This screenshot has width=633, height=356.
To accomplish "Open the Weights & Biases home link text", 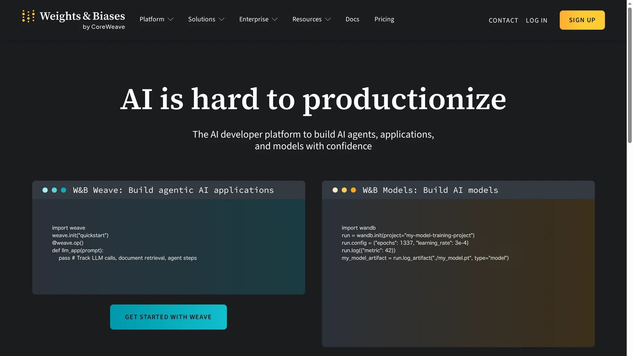I will pos(82,16).
